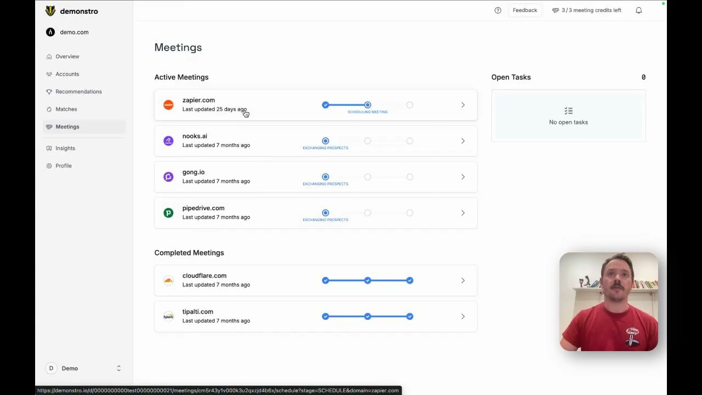The height and width of the screenshot is (395, 702).
Task: Click the pipedrive.com green logo
Action: click(168, 213)
